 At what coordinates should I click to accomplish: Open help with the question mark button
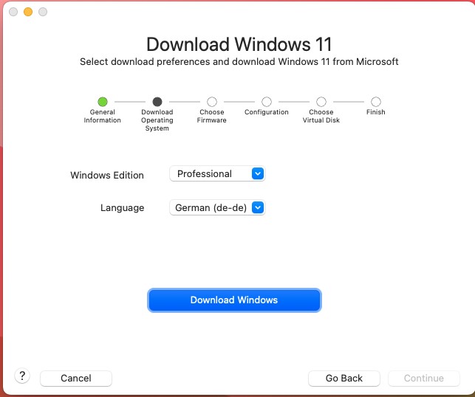22,376
